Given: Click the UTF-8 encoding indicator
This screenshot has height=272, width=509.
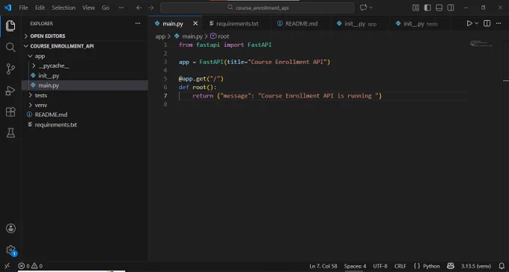Looking at the screenshot, I should [380, 266].
